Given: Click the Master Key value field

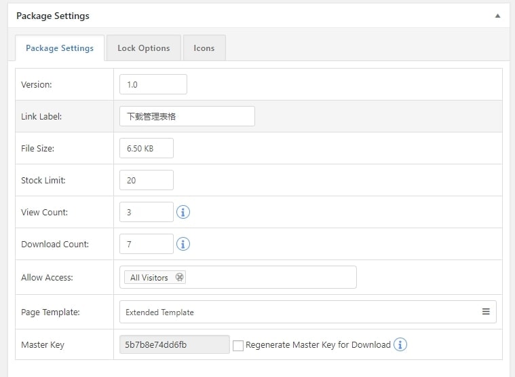Looking at the screenshot, I should coord(174,344).
